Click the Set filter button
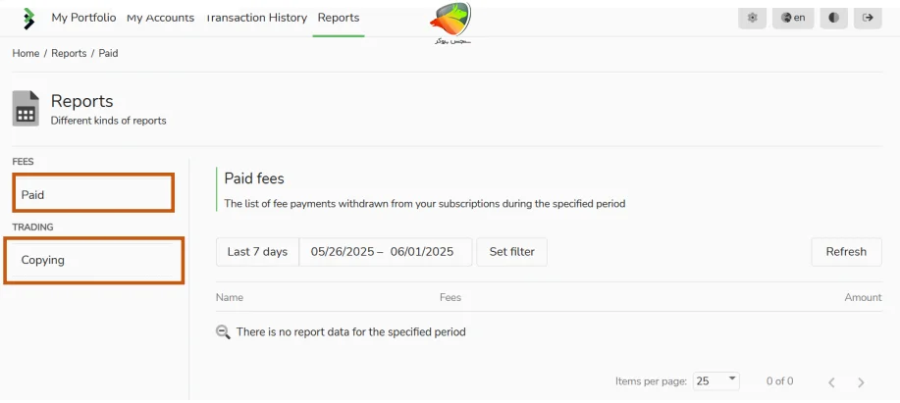Screen dimensions: 900x403 click(512, 252)
